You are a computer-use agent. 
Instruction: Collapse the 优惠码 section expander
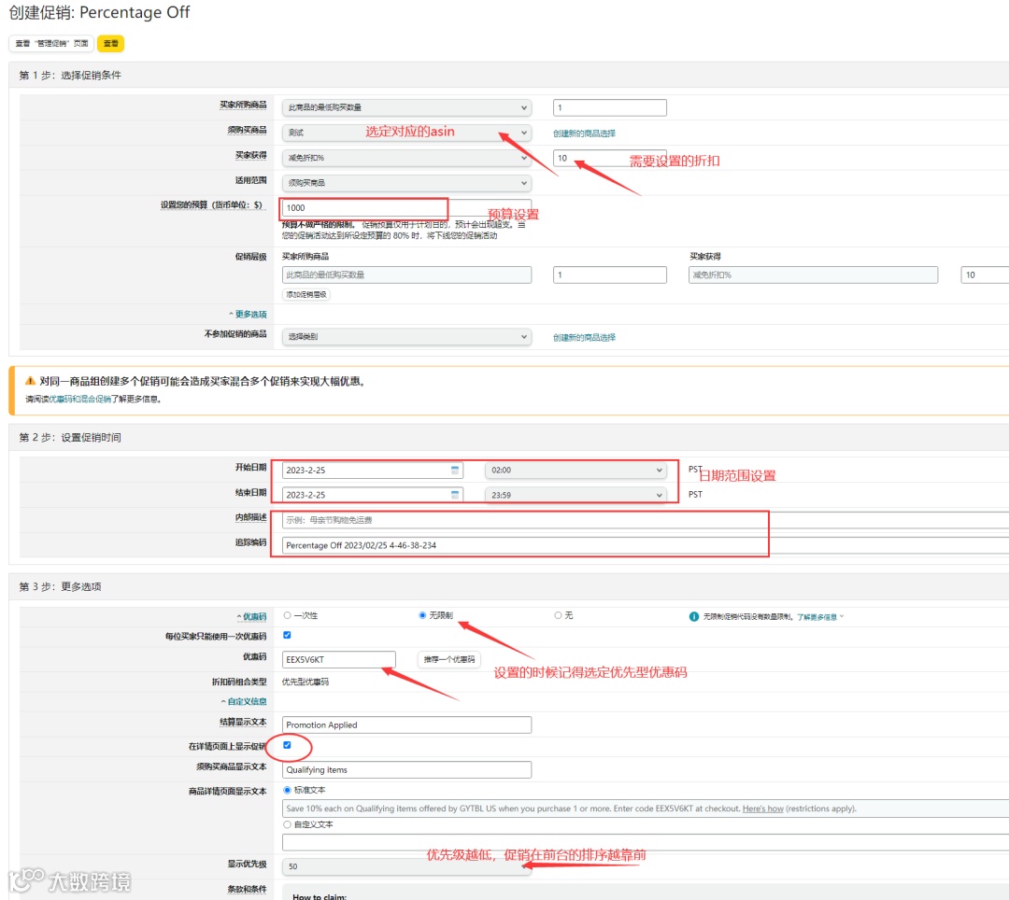point(251,616)
